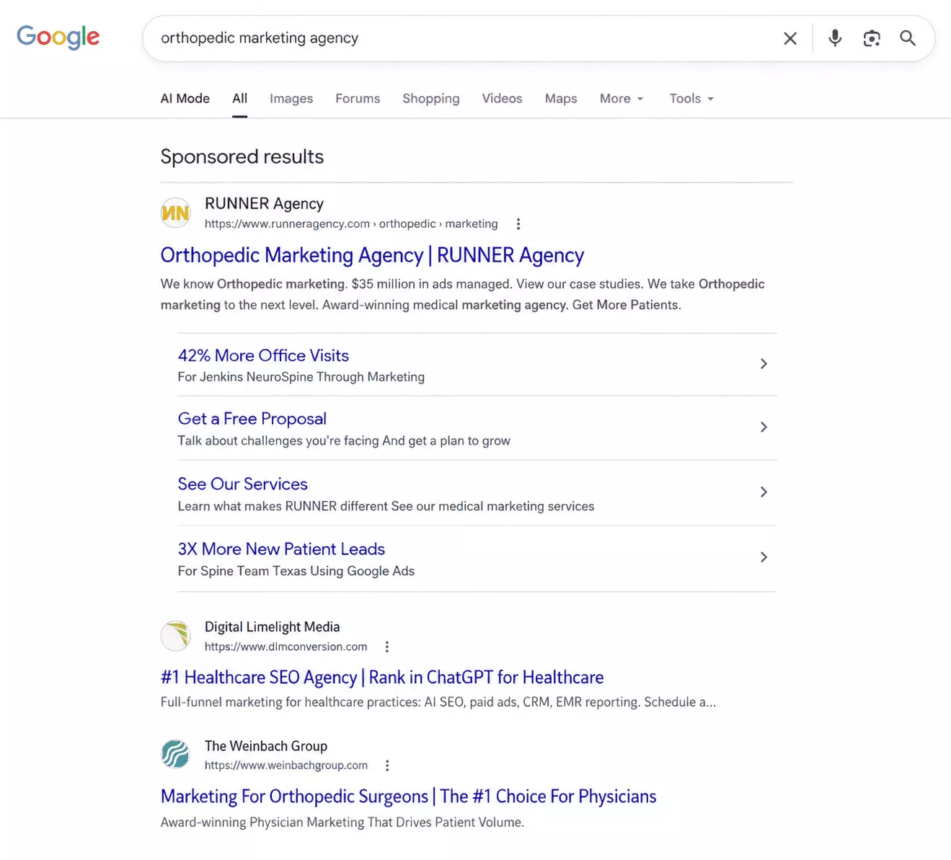
Task: Click the Sponsored results heading
Action: tap(242, 157)
